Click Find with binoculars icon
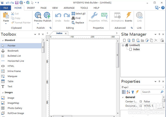 [x=76, y=18]
